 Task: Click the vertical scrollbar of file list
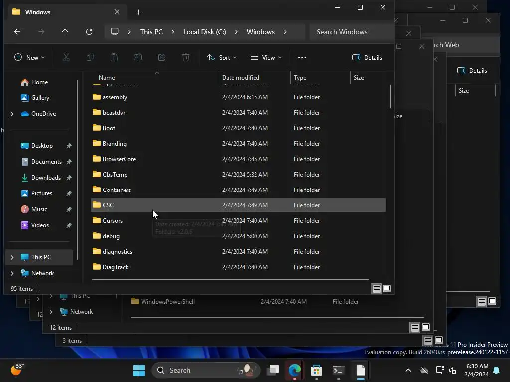390,97
